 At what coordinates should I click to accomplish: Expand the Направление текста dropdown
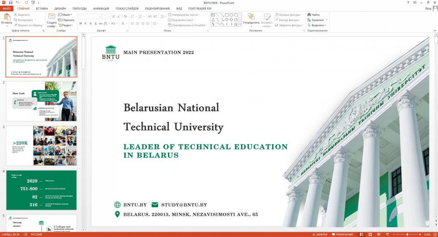[184, 15]
